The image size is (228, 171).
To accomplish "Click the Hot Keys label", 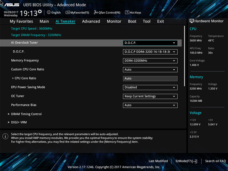I will (x=136, y=13).
